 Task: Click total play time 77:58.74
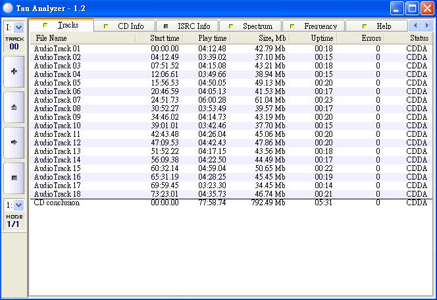[x=212, y=203]
